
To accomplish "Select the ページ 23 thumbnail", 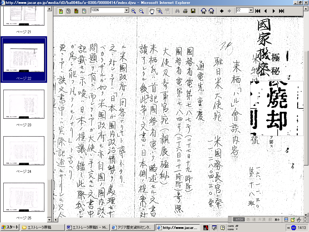I will pos(24,104).
